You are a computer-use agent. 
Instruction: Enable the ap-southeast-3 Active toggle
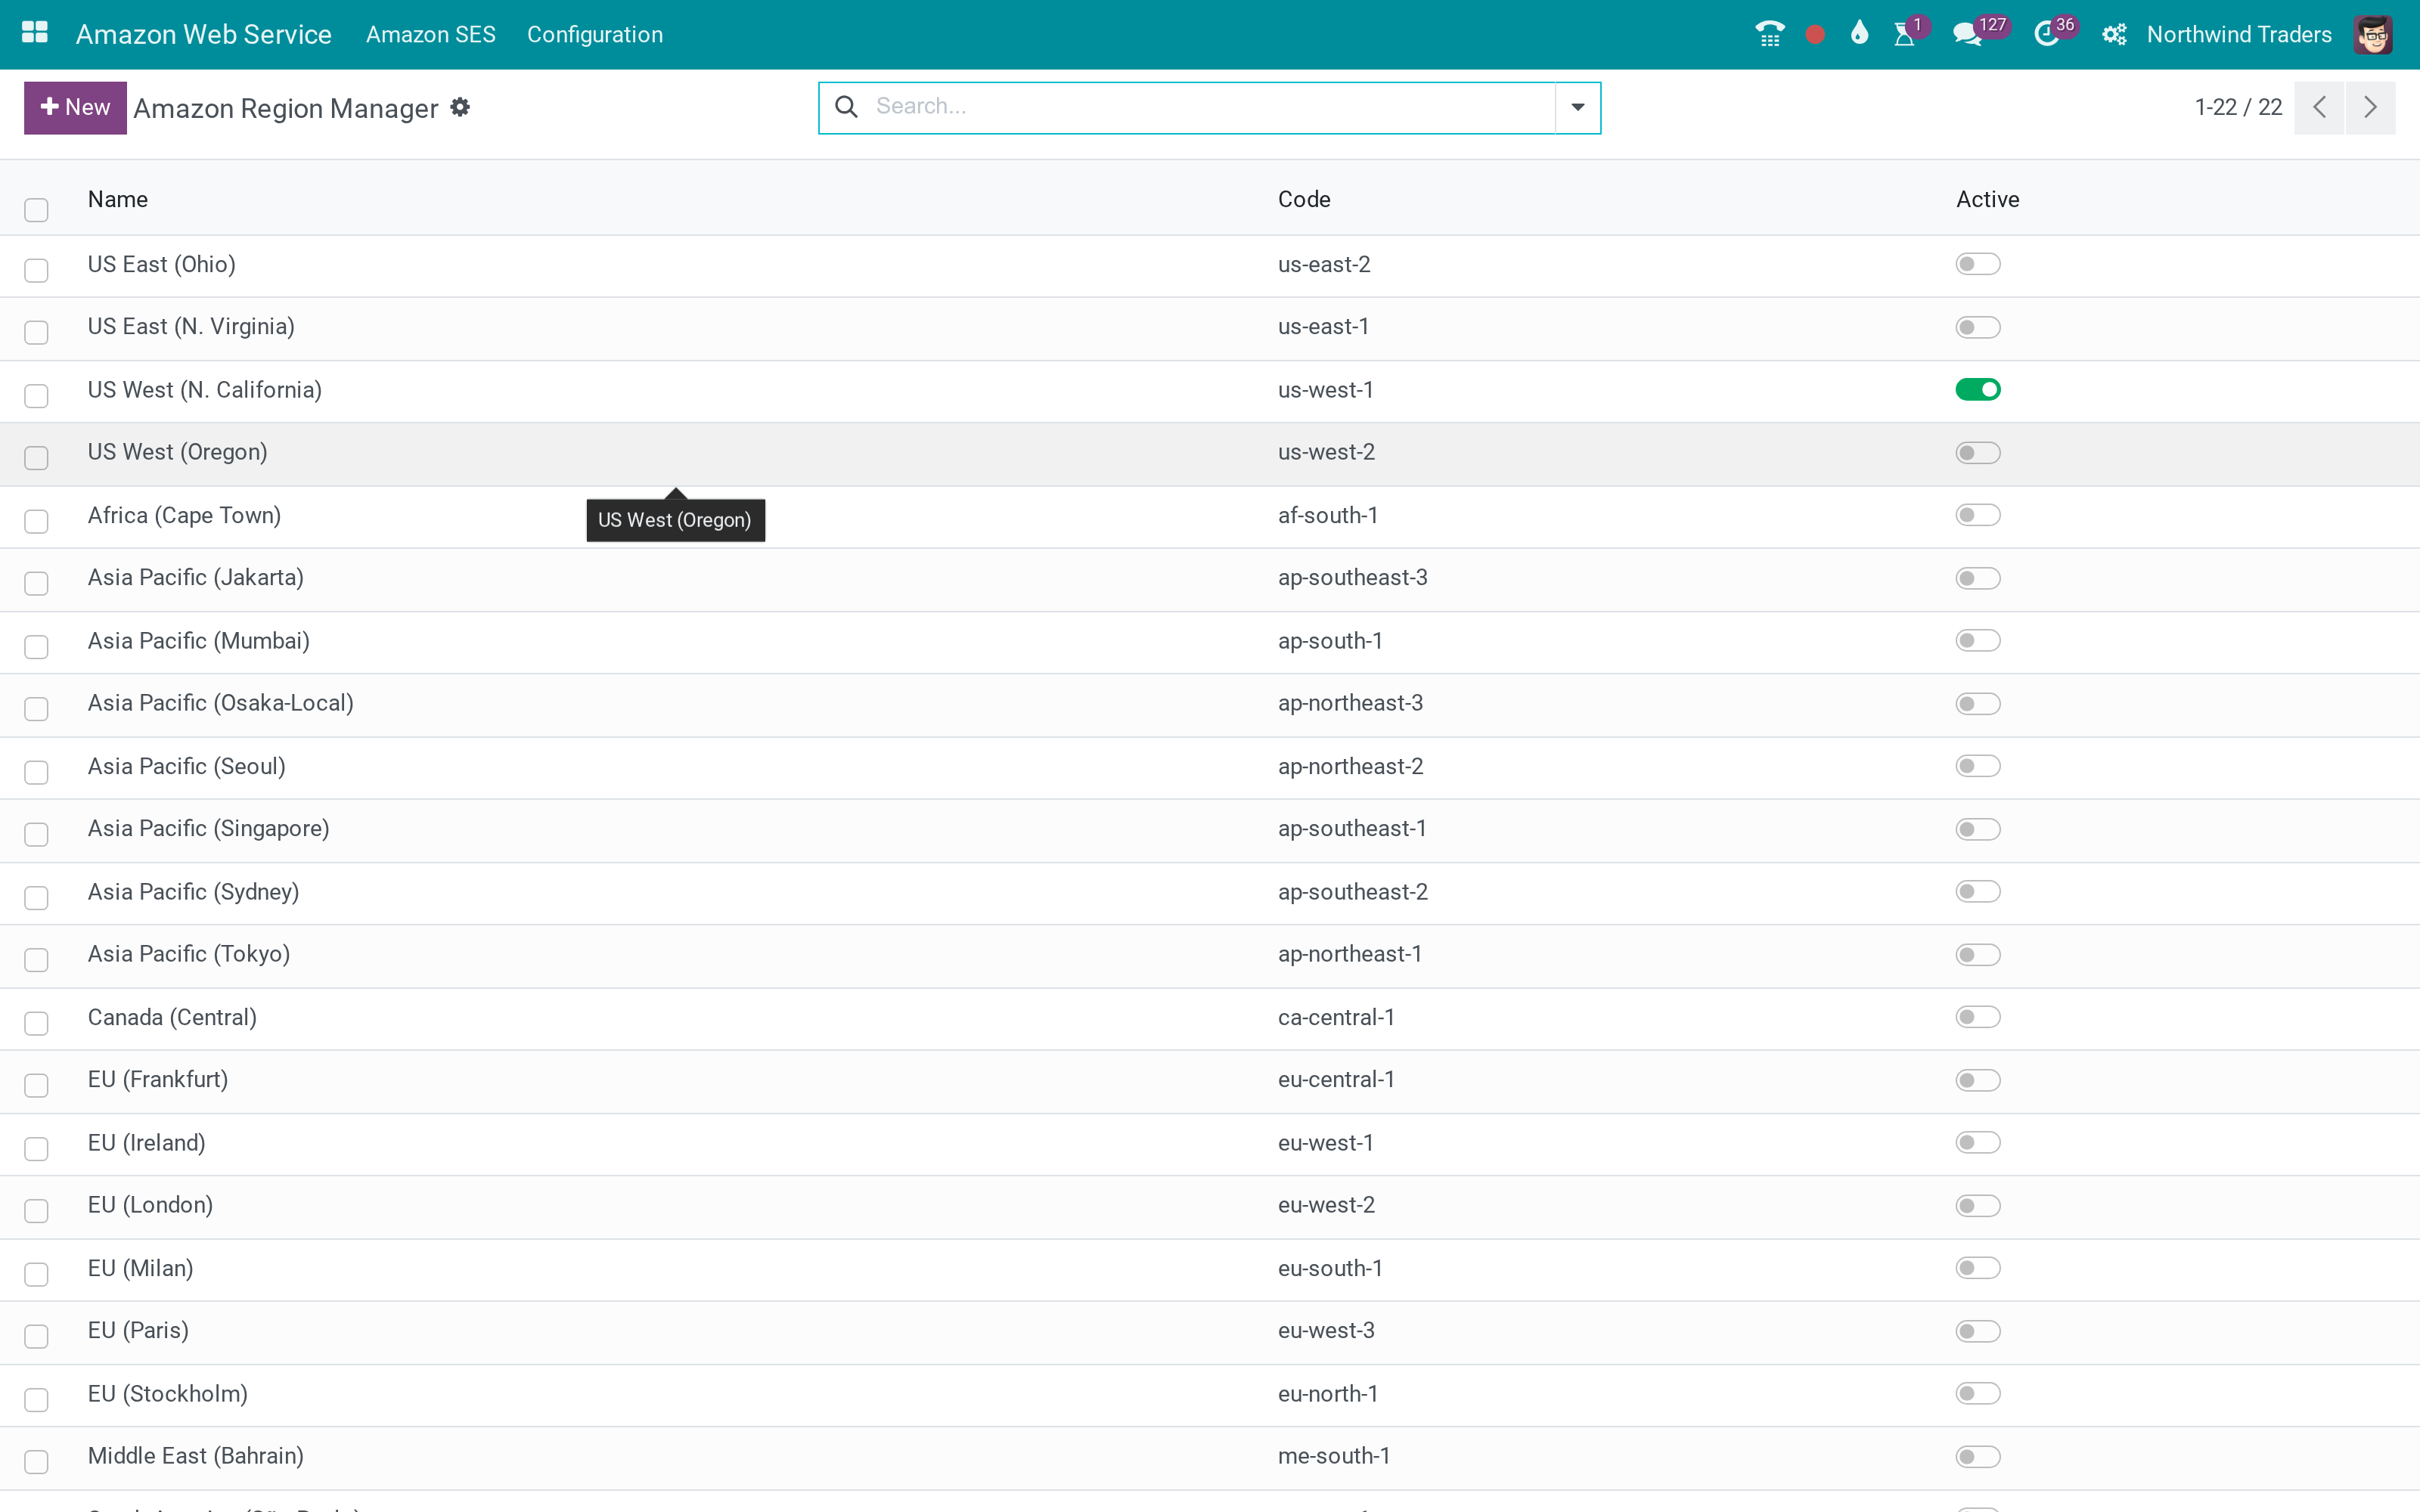(1977, 578)
